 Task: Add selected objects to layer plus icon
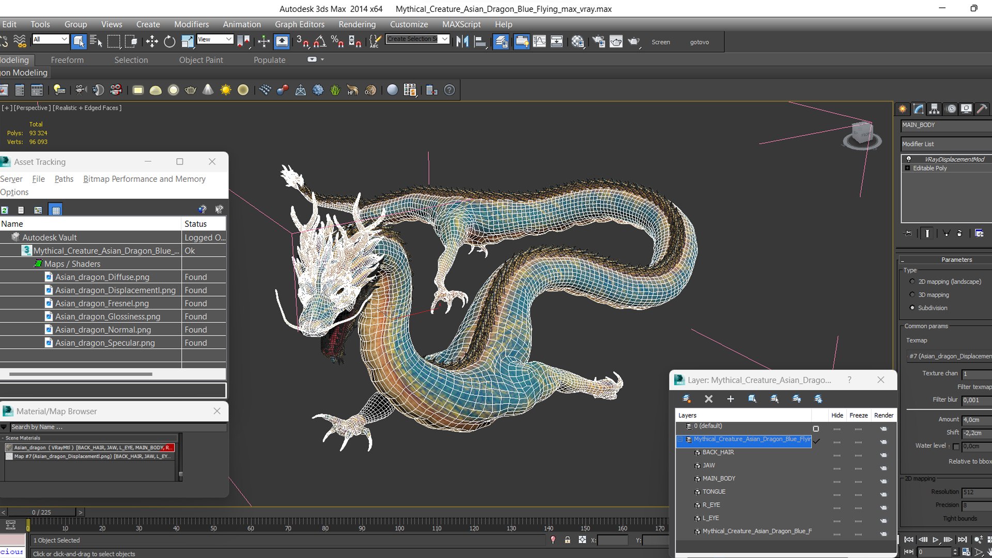coord(730,398)
